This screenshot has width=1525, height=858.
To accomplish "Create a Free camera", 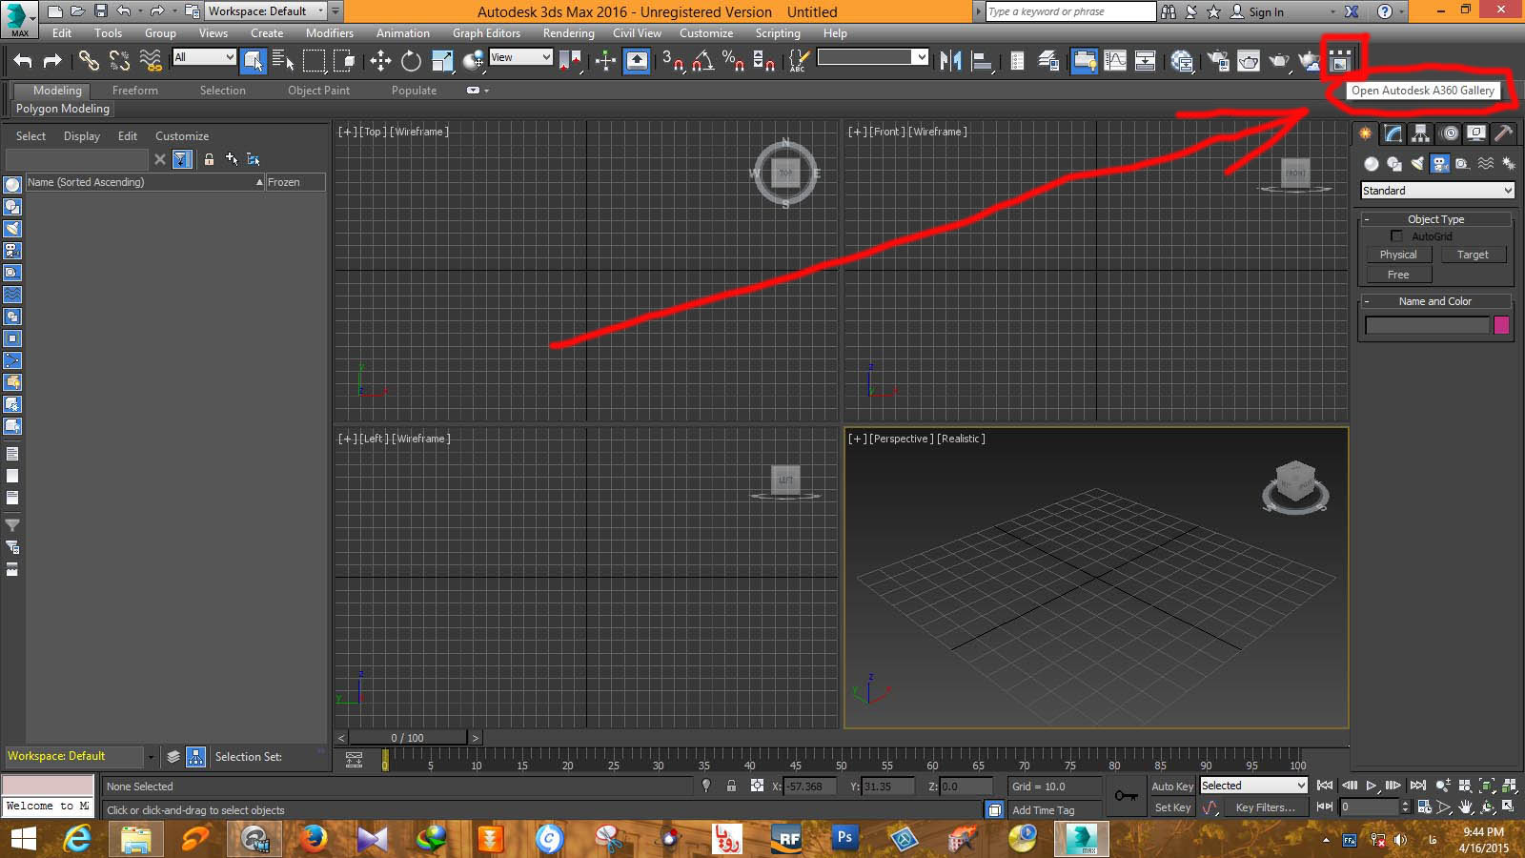I will click(1398, 275).
